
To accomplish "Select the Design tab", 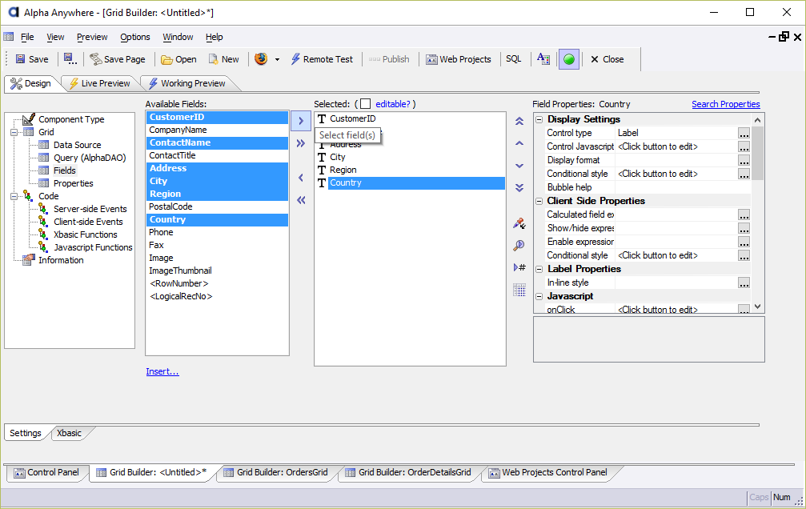I will point(31,83).
